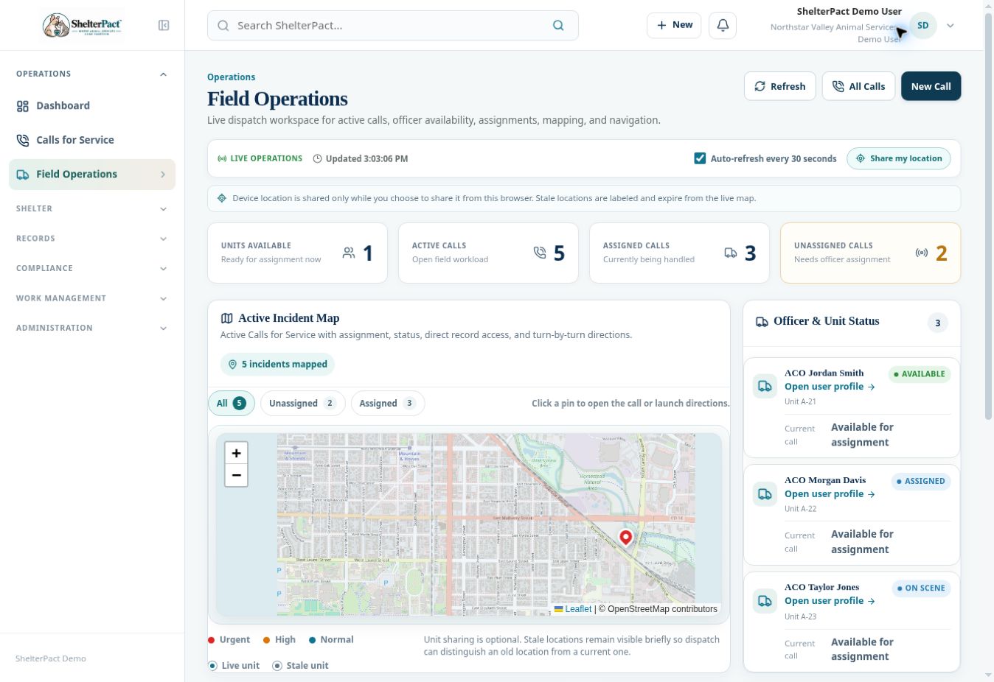Viewport: 994px width, 682px height.
Task: Open notifications bell
Action: [723, 25]
